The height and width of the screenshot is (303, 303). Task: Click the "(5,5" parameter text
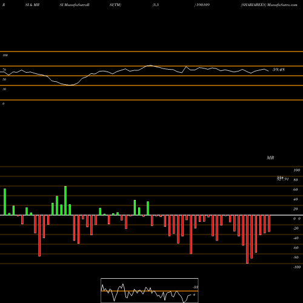[x=156, y=5]
